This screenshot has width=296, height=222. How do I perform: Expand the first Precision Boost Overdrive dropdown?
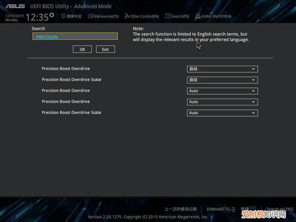[222, 69]
